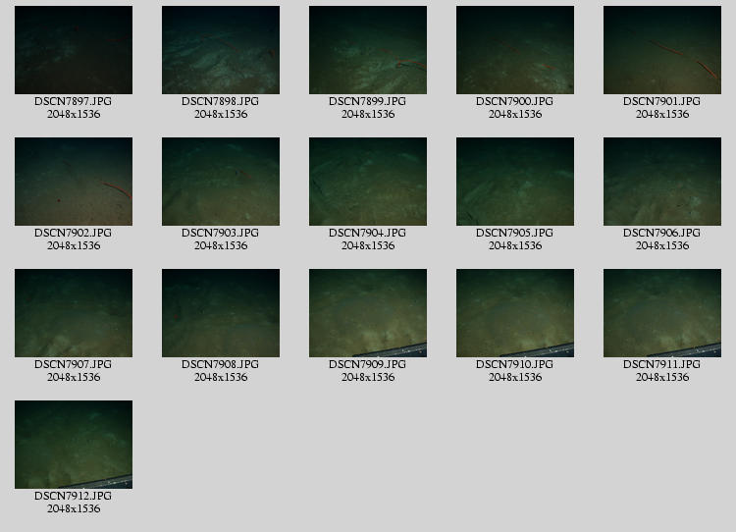Select thumbnail of DSCN7898.JPG
This screenshot has height=532, width=736.
click(221, 50)
